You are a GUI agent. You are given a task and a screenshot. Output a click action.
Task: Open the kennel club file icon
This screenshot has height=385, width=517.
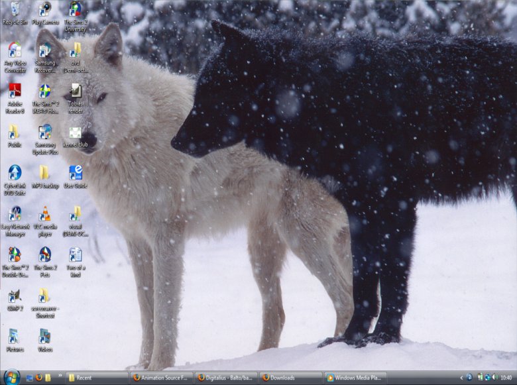[x=75, y=136]
